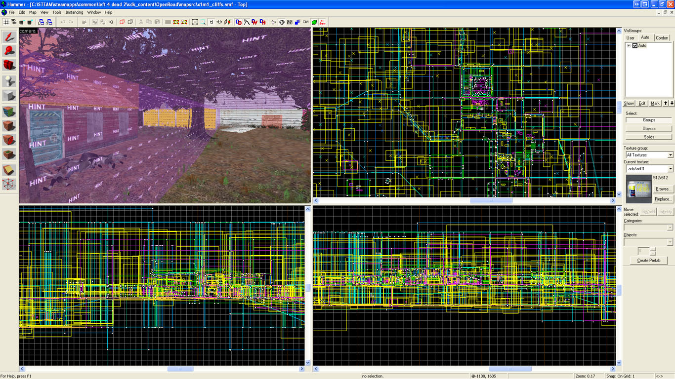Select the Camera tool
This screenshot has width=675, height=379.
click(10, 65)
